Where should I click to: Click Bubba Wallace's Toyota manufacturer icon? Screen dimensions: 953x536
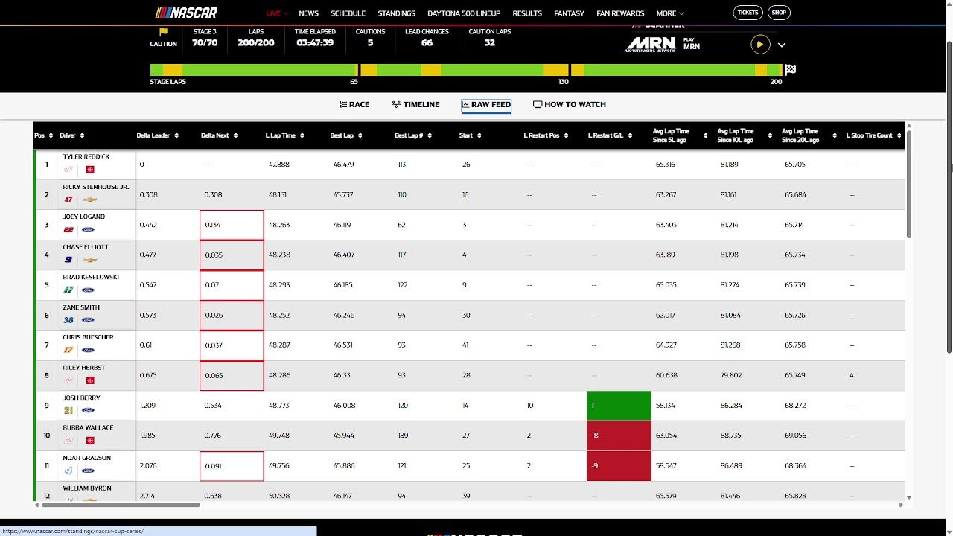(90, 441)
